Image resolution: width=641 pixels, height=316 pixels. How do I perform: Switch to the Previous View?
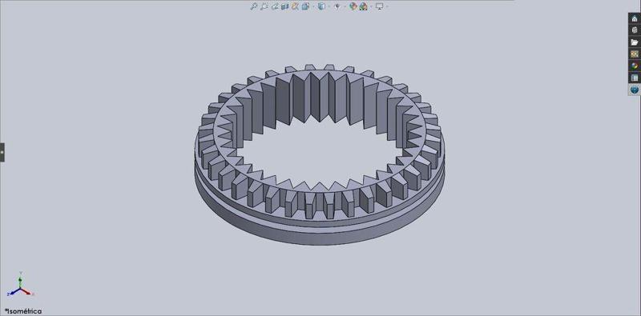pos(275,6)
